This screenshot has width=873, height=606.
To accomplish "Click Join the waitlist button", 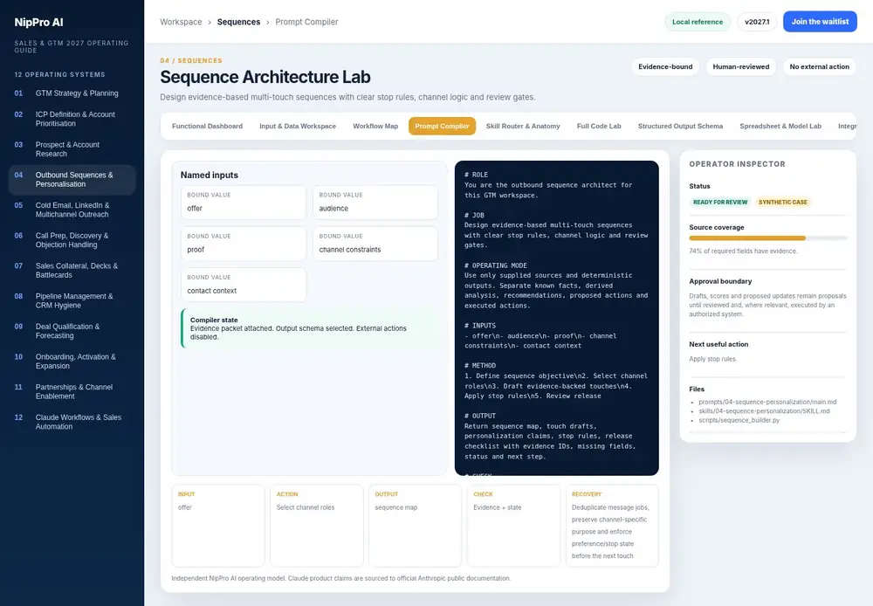I will point(820,22).
